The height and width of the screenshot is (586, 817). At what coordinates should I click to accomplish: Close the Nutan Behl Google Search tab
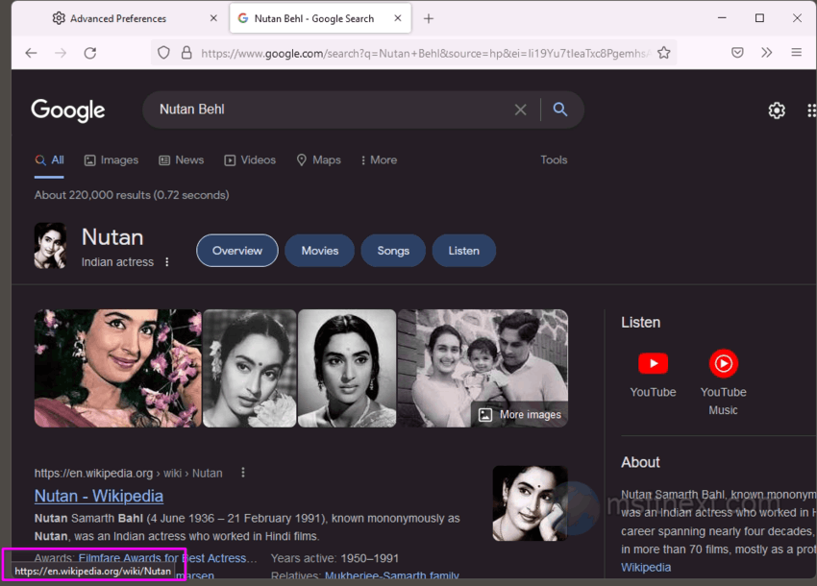tap(398, 18)
